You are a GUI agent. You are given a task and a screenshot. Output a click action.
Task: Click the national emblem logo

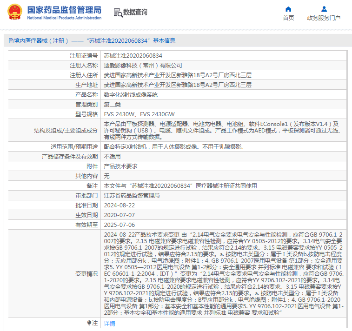point(15,12)
